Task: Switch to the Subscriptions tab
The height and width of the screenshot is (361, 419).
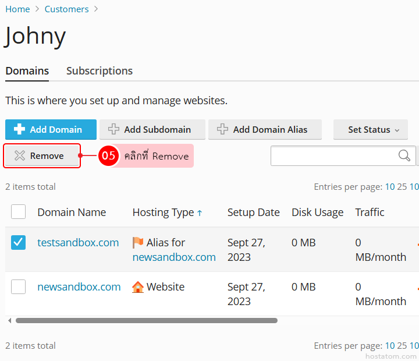Action: (x=100, y=71)
